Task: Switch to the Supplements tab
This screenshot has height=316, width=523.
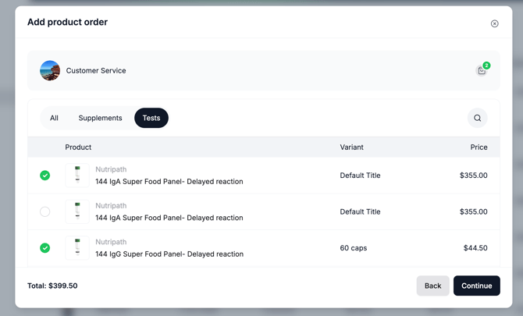Action: point(100,118)
